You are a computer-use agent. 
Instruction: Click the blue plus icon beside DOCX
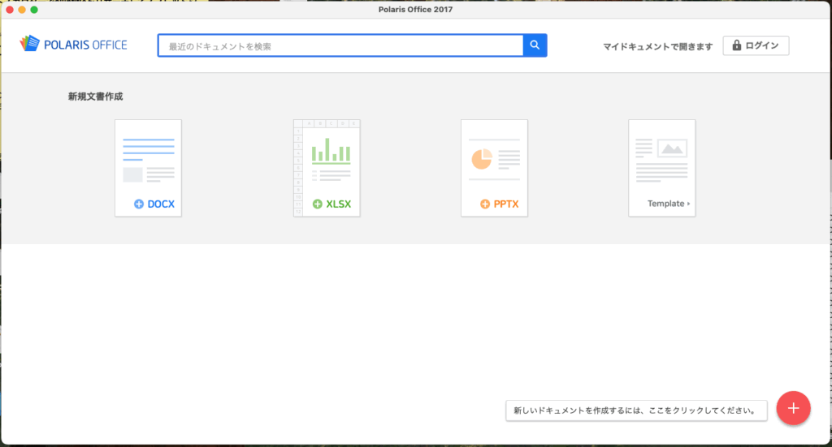click(139, 204)
